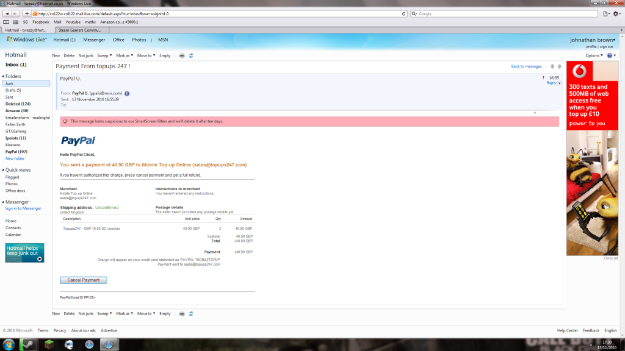Open Office in the Windows Live header
The width and height of the screenshot is (625, 351).
[118, 40]
